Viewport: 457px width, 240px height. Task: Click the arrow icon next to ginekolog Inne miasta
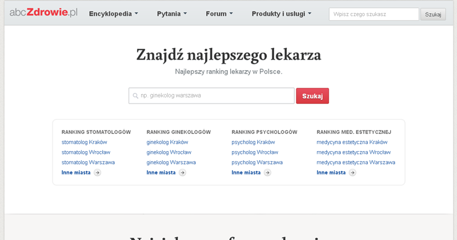click(182, 173)
